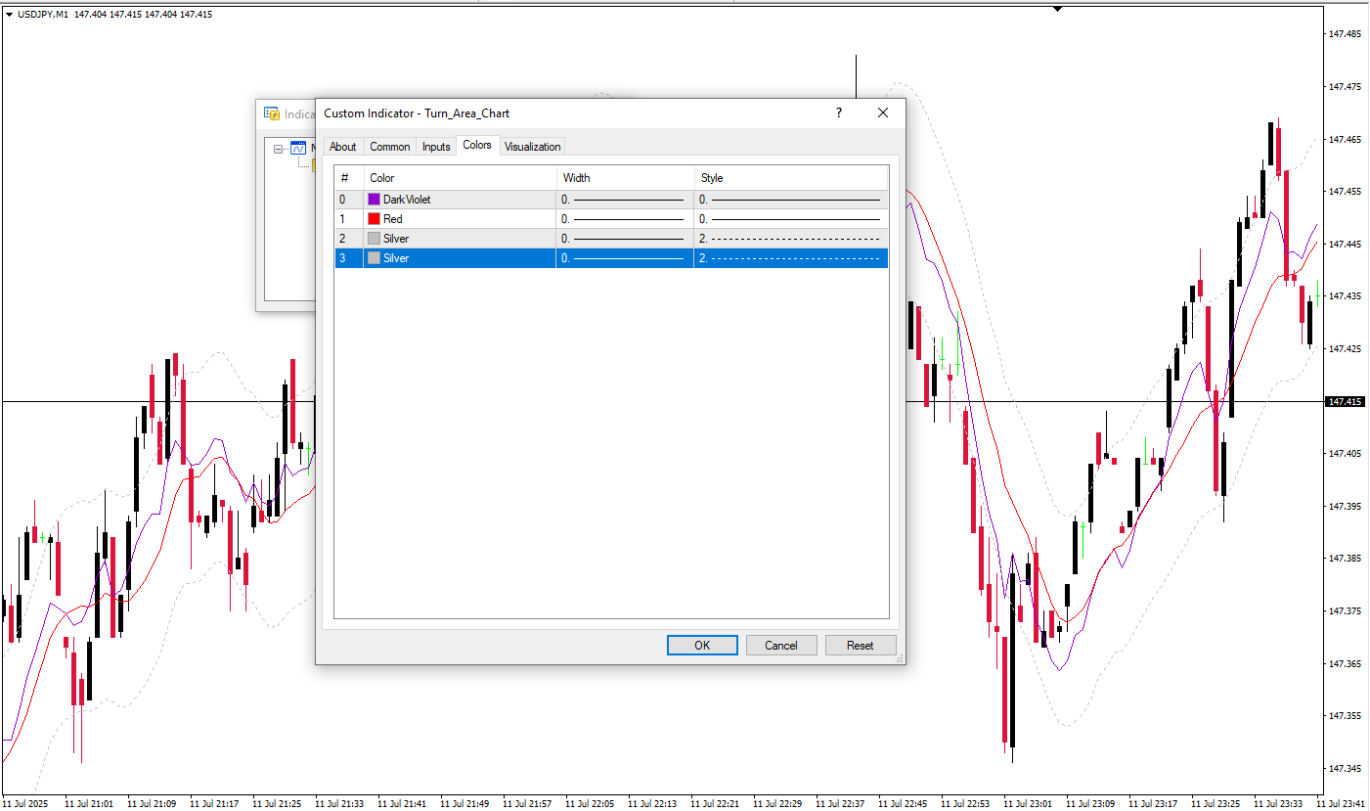1370x811 pixels.
Task: Close the Custom Indicator dialog with X
Action: coord(883,113)
